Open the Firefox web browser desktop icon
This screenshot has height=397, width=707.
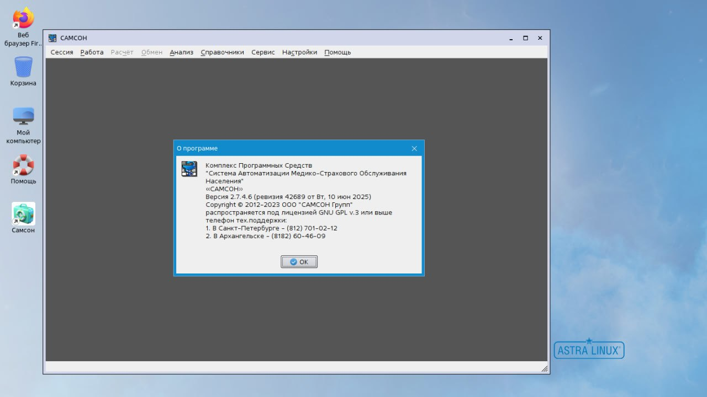(23, 19)
